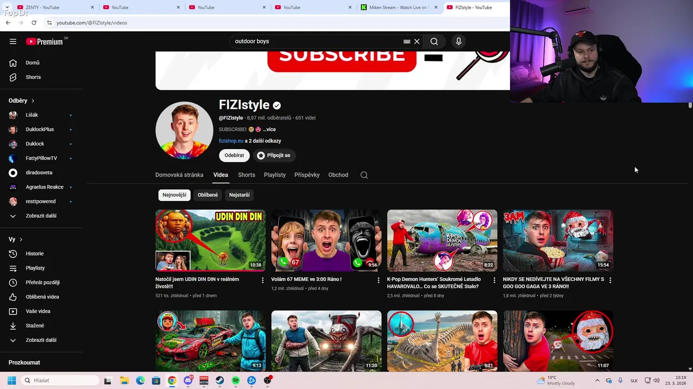Select Nejnovější sort chip
This screenshot has width=693, height=389.
point(174,195)
